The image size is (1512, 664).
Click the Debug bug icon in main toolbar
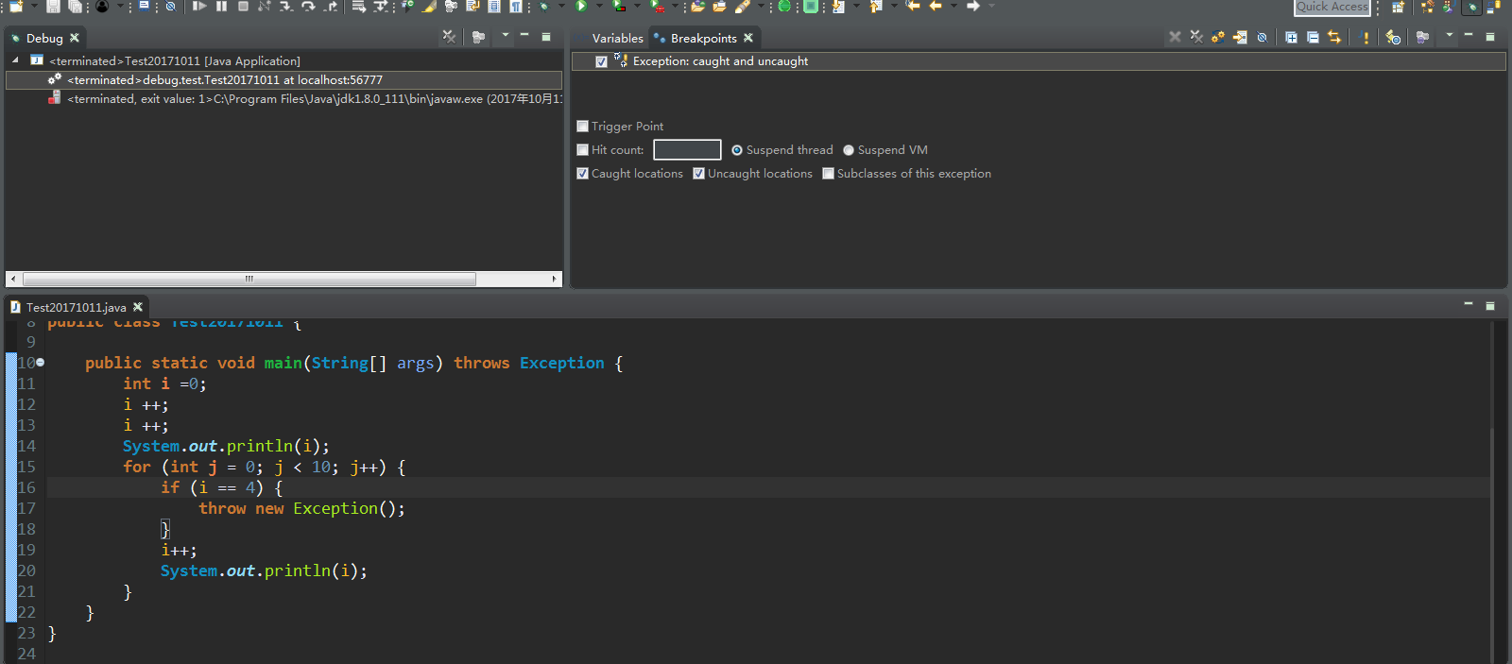coord(544,6)
